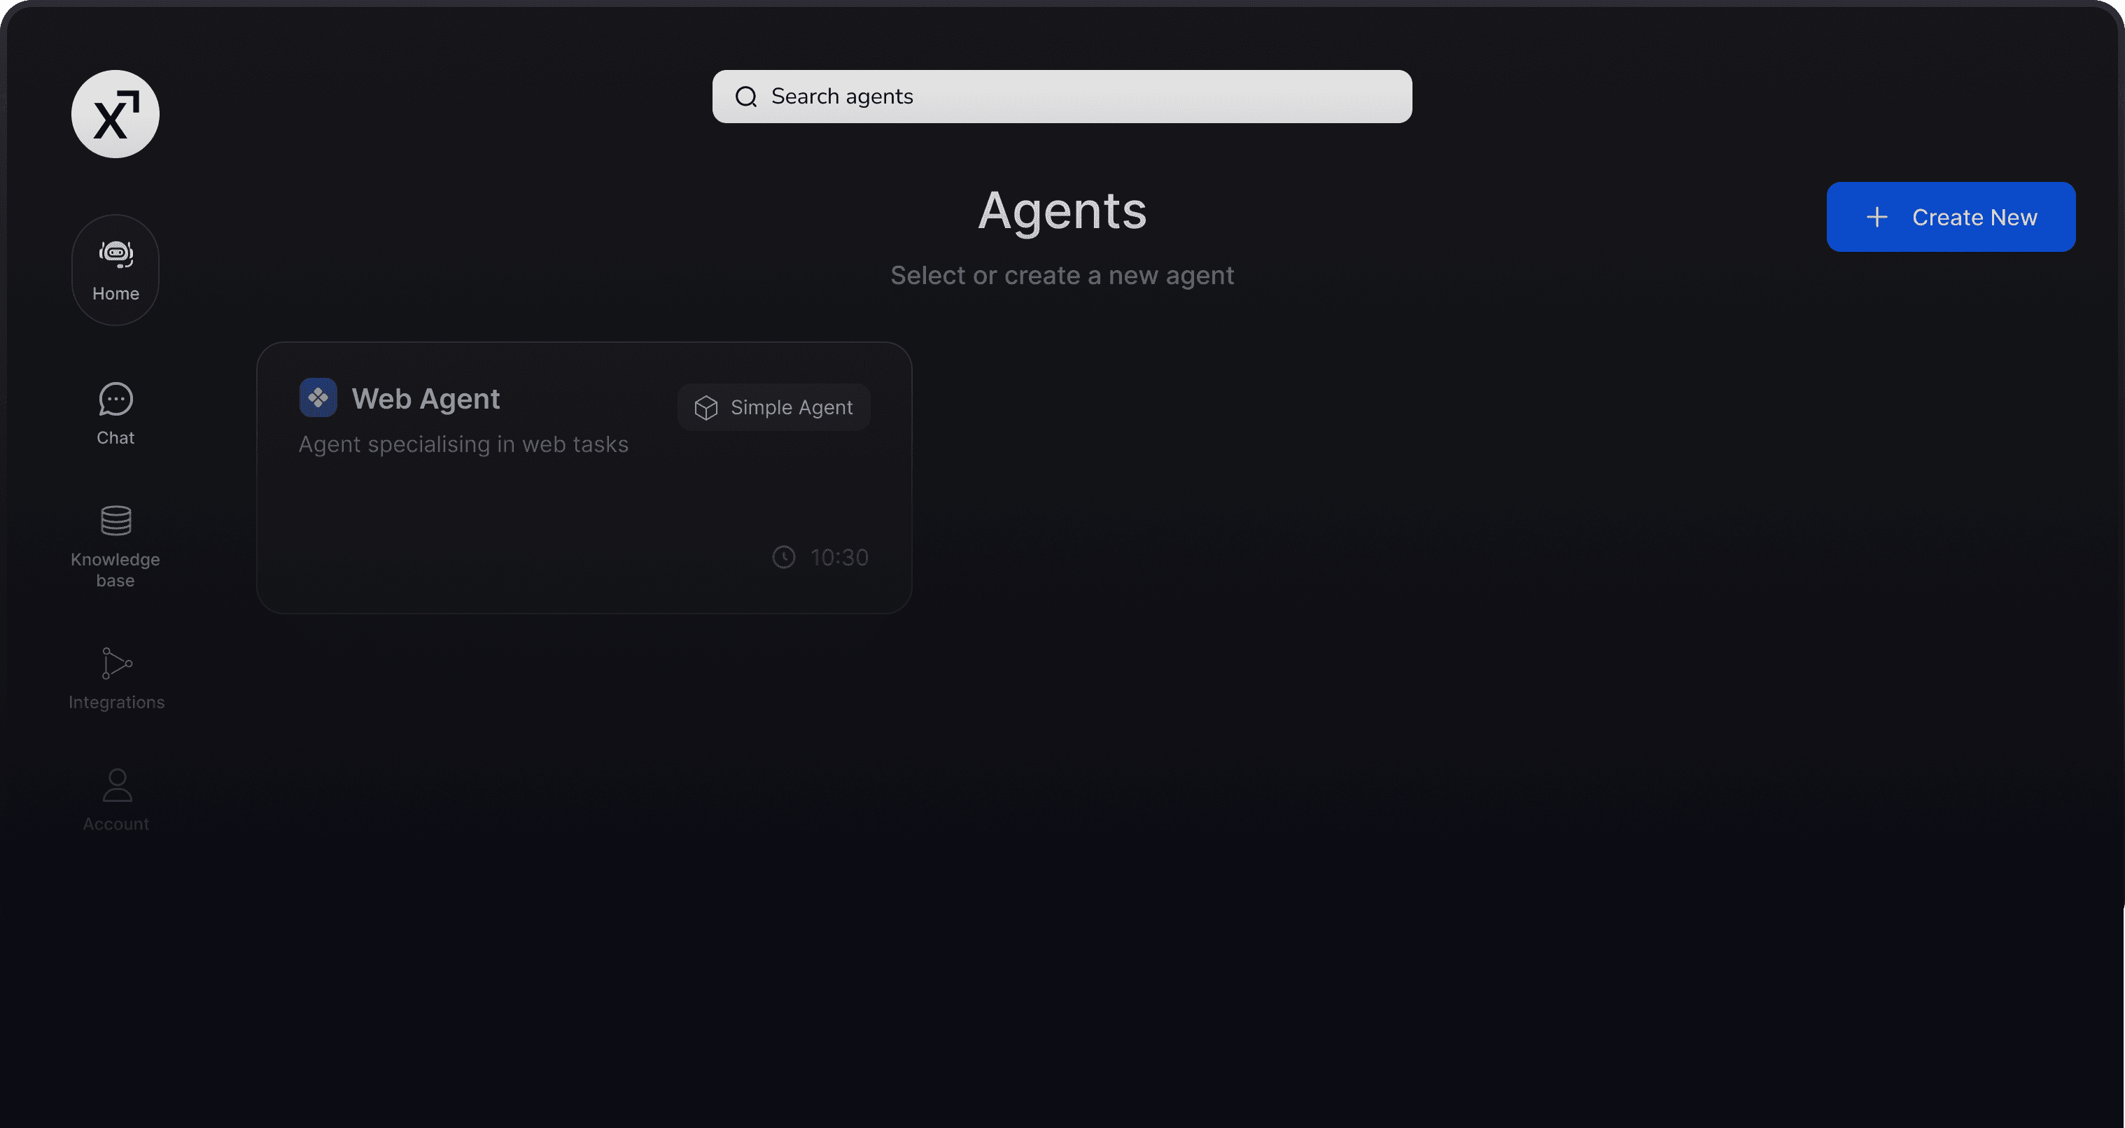The image size is (2125, 1128).
Task: Click the magnifier icon in search bar
Action: pos(745,97)
